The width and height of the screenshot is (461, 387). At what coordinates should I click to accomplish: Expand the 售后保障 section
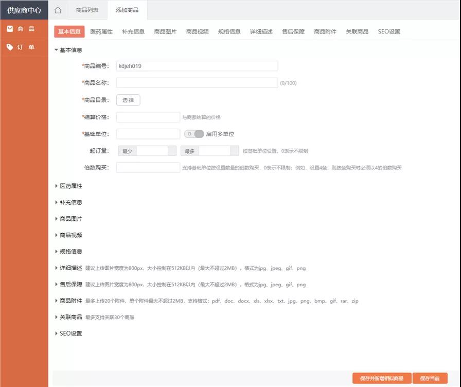coord(68,284)
